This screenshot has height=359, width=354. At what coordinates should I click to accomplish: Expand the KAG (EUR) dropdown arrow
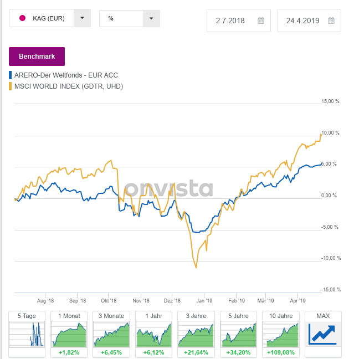(x=82, y=18)
